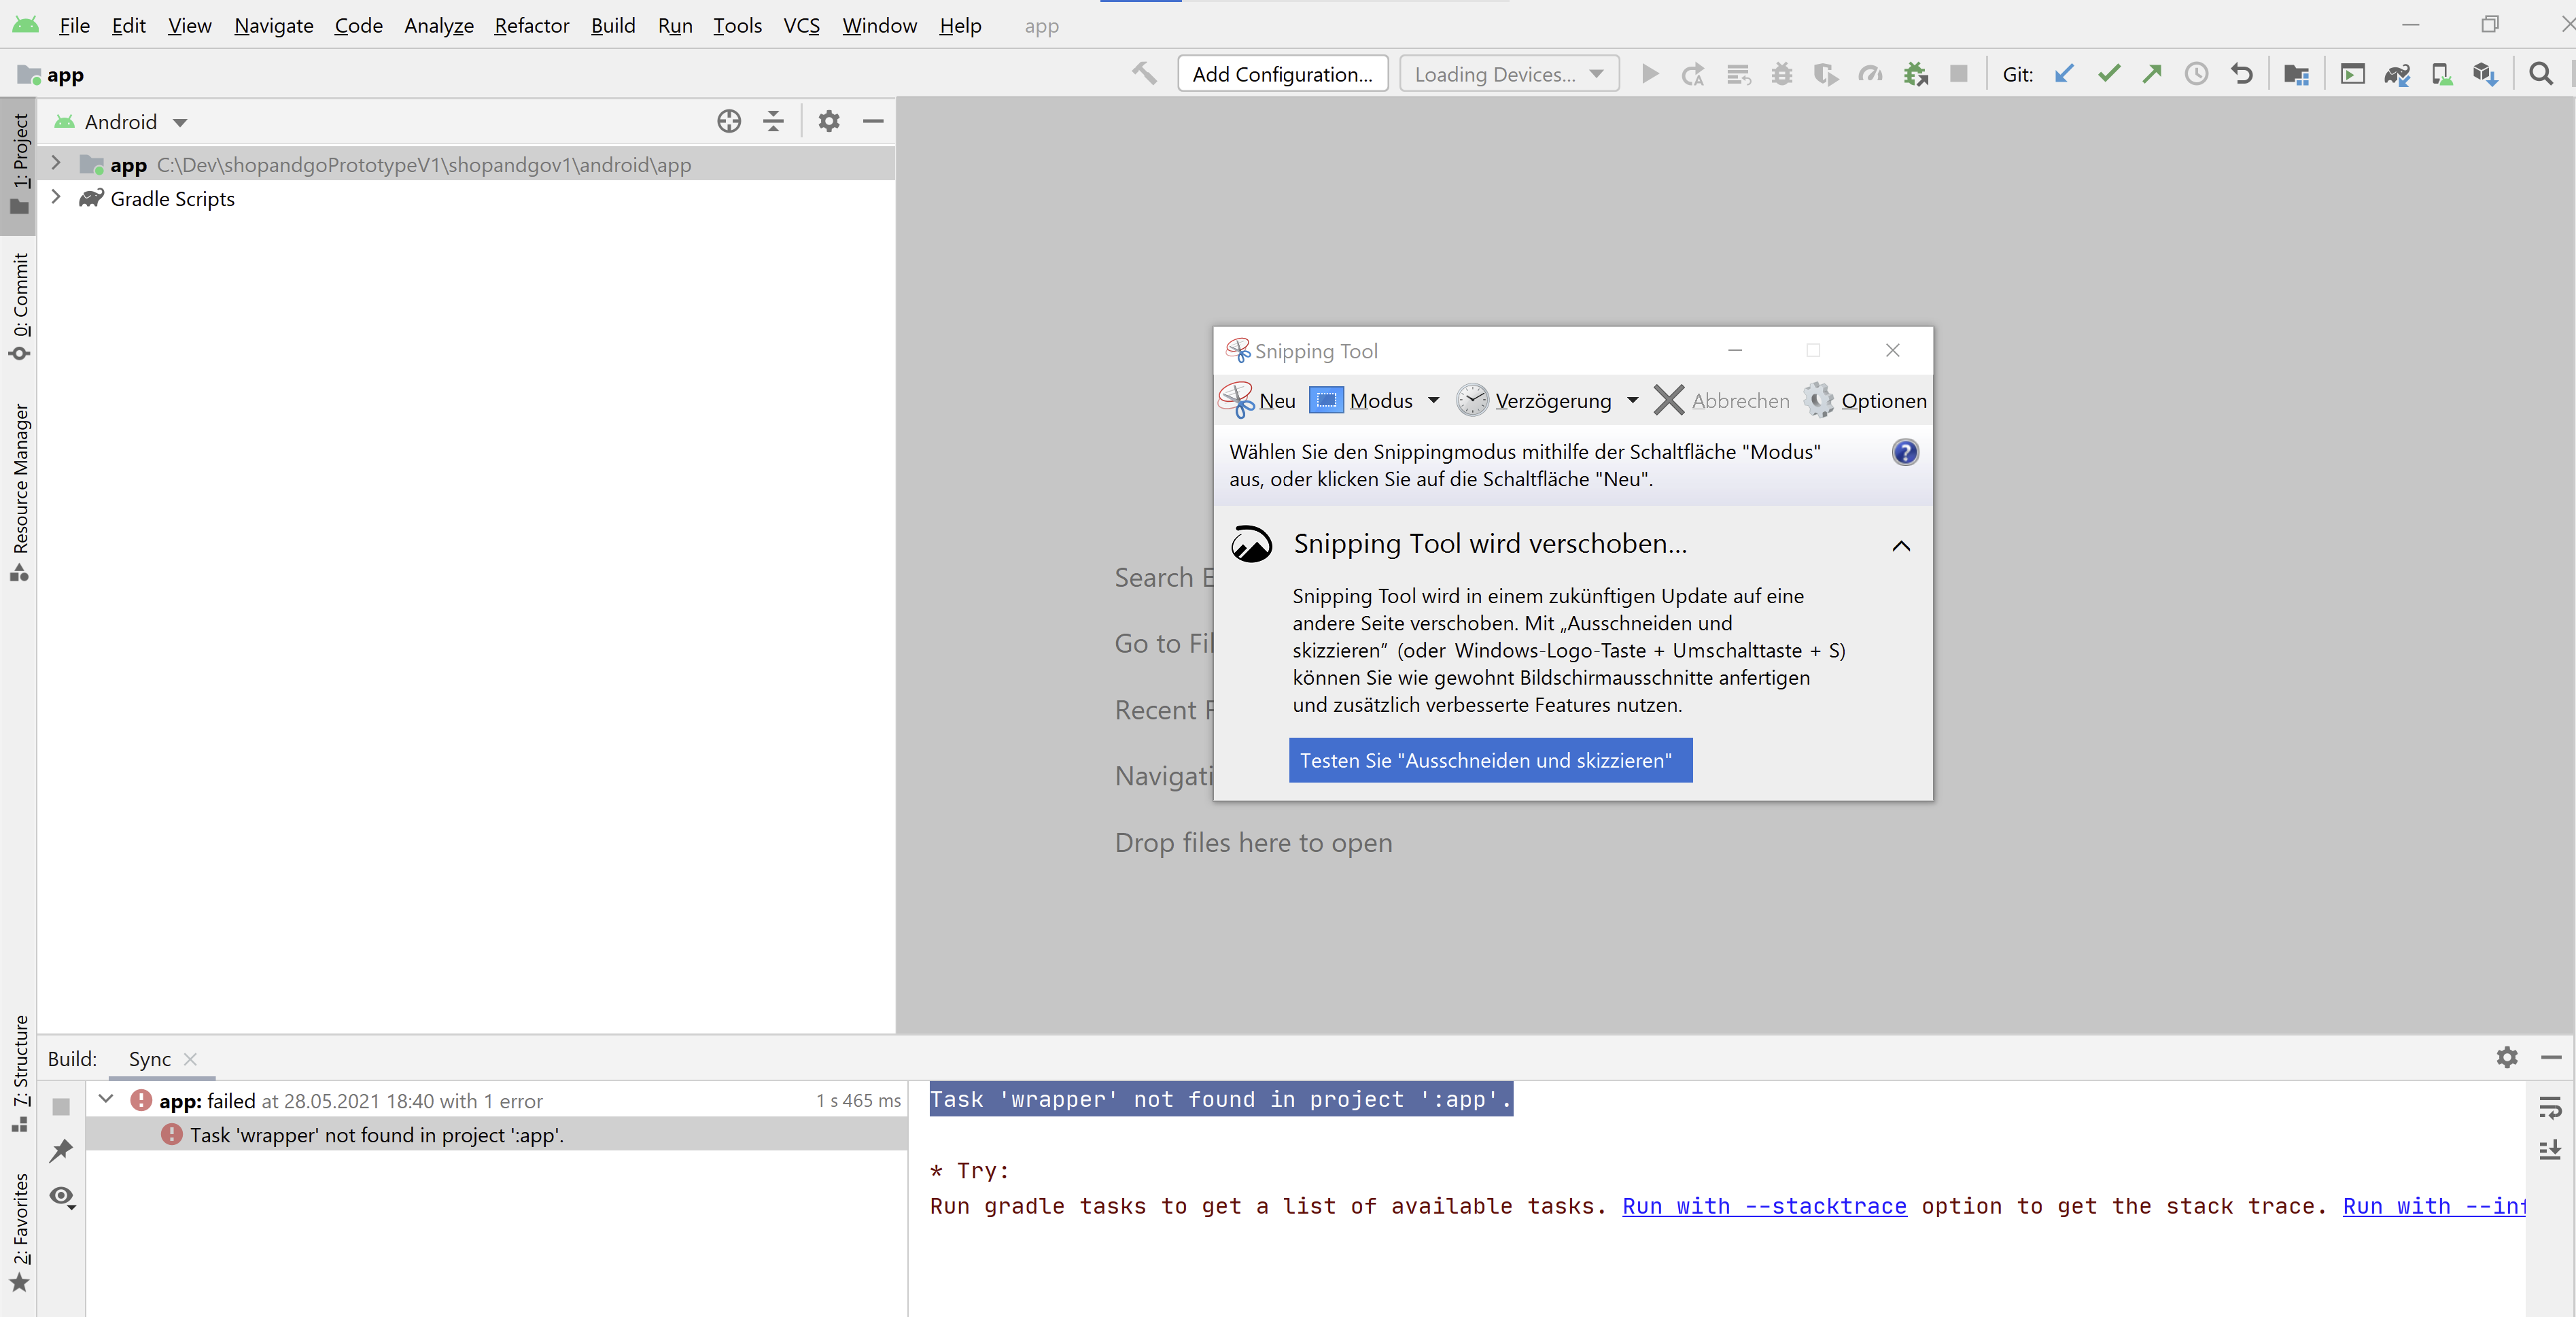The width and height of the screenshot is (2576, 1317).
Task: Toggle the Resource Manager side tool window
Action: point(19,492)
